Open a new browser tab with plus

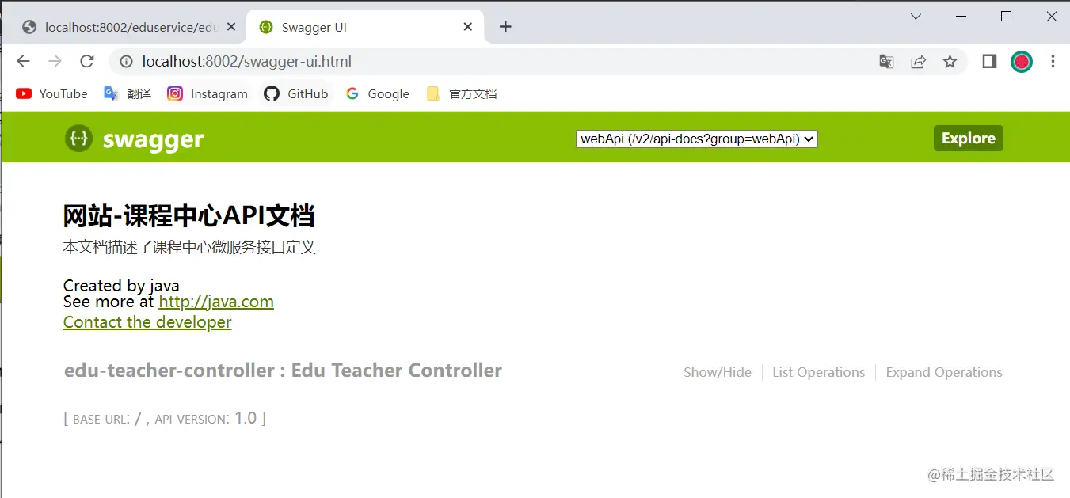tap(505, 27)
